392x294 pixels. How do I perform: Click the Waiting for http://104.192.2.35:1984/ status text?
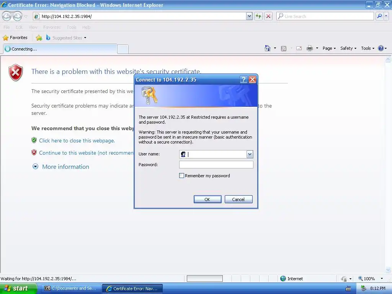click(x=39, y=279)
